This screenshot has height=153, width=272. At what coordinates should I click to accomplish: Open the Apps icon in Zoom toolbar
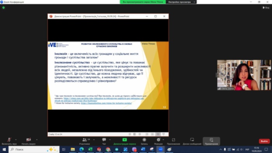[x=173, y=140]
